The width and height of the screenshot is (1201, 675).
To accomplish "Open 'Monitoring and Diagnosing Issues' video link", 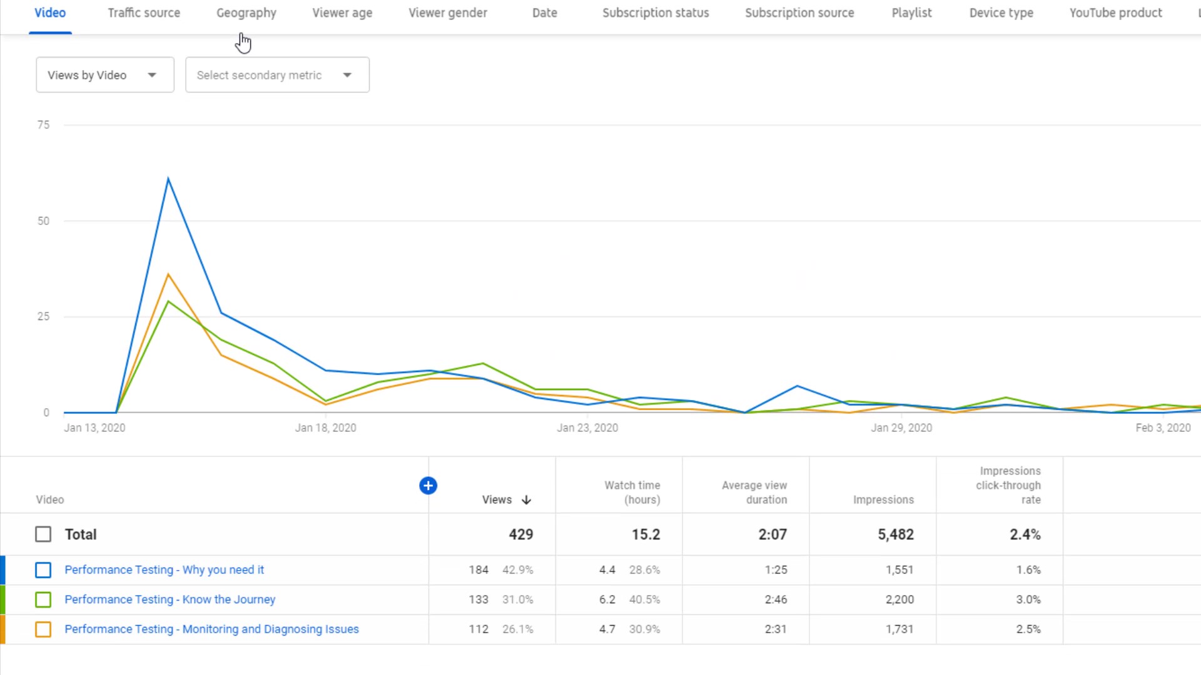I will tap(211, 629).
